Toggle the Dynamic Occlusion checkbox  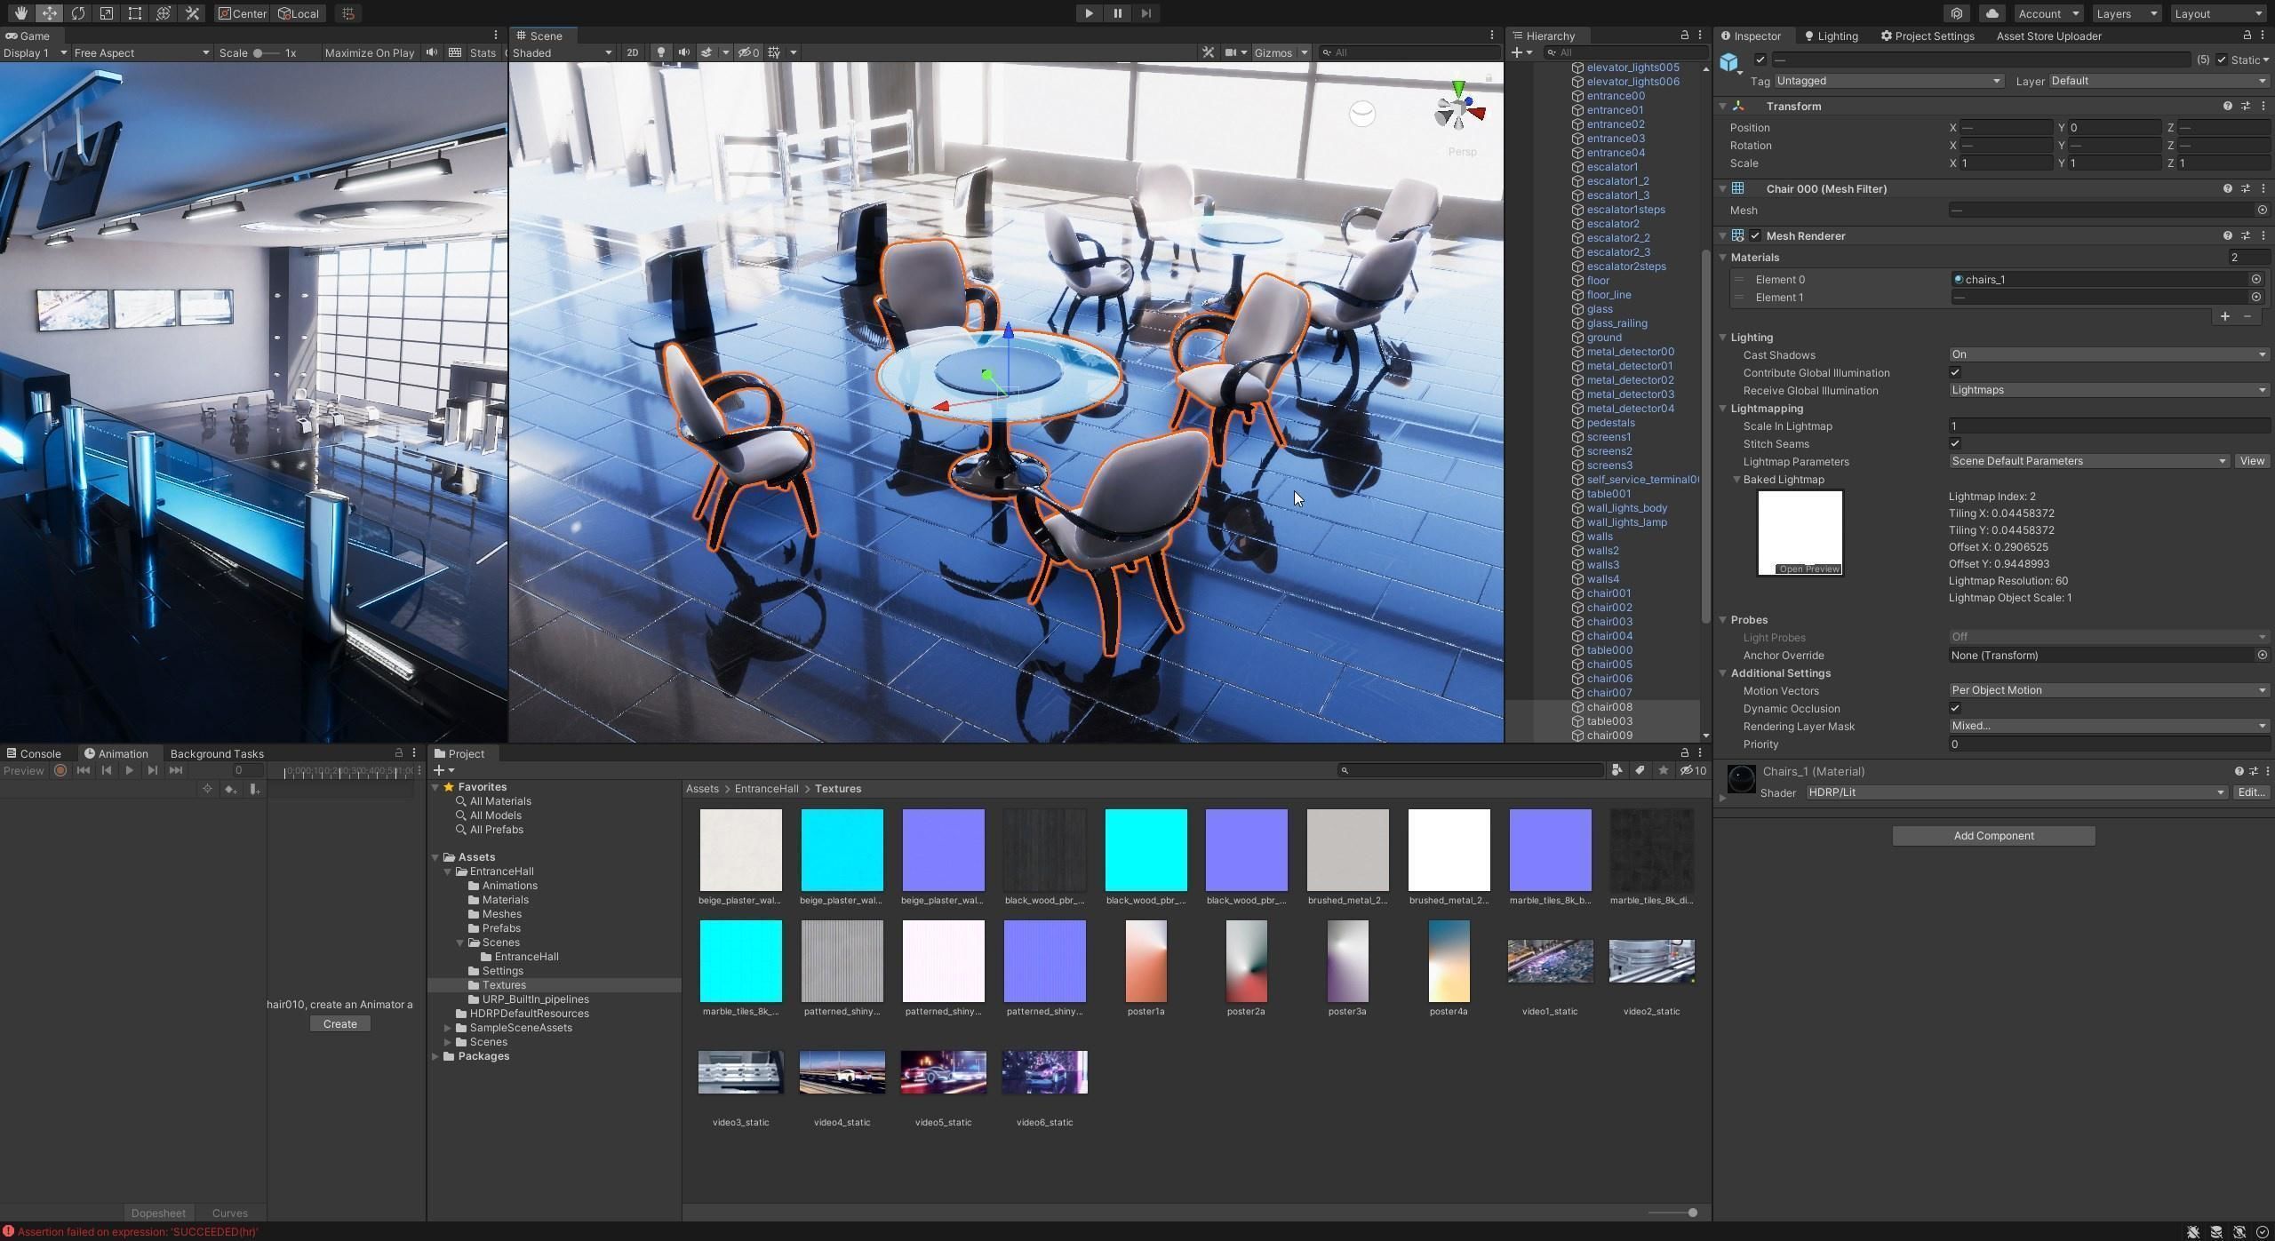(1954, 708)
